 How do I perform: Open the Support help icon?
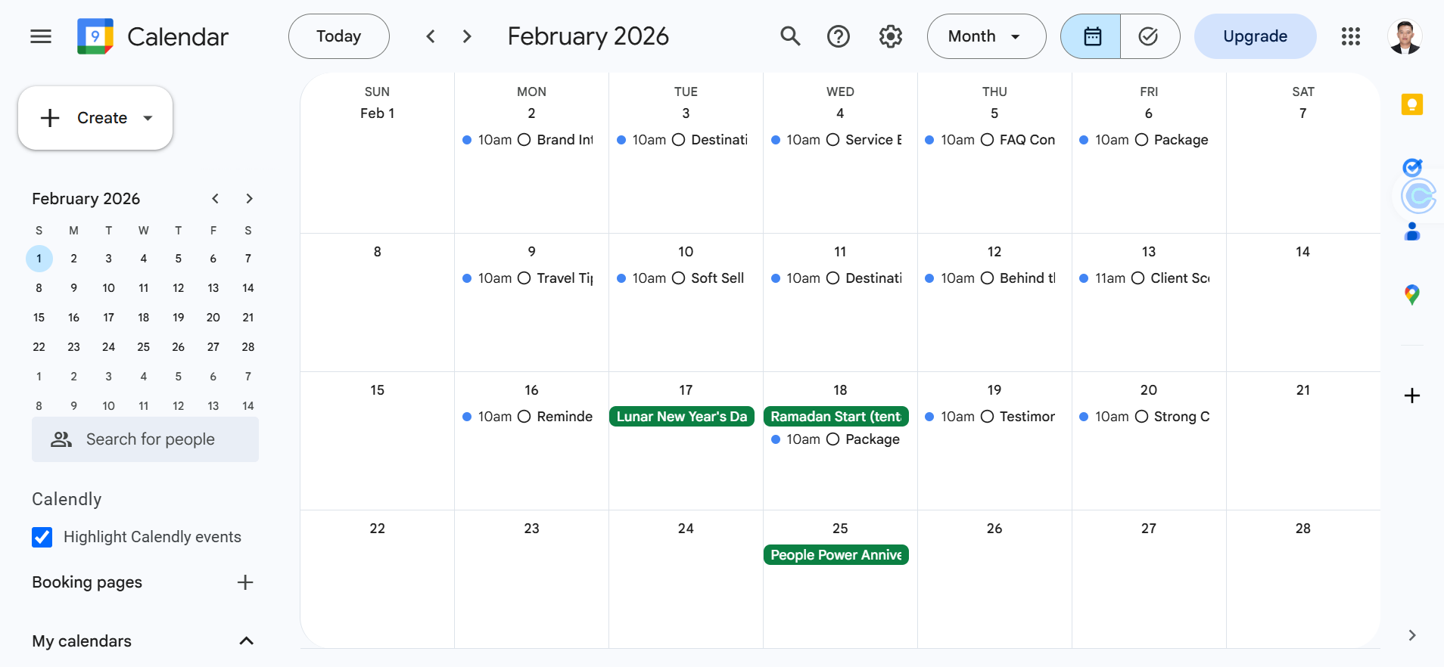coord(839,36)
